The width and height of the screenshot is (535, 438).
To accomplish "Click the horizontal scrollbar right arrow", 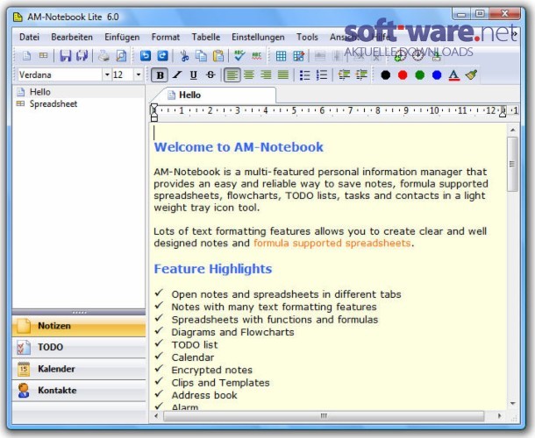I will [x=500, y=416].
